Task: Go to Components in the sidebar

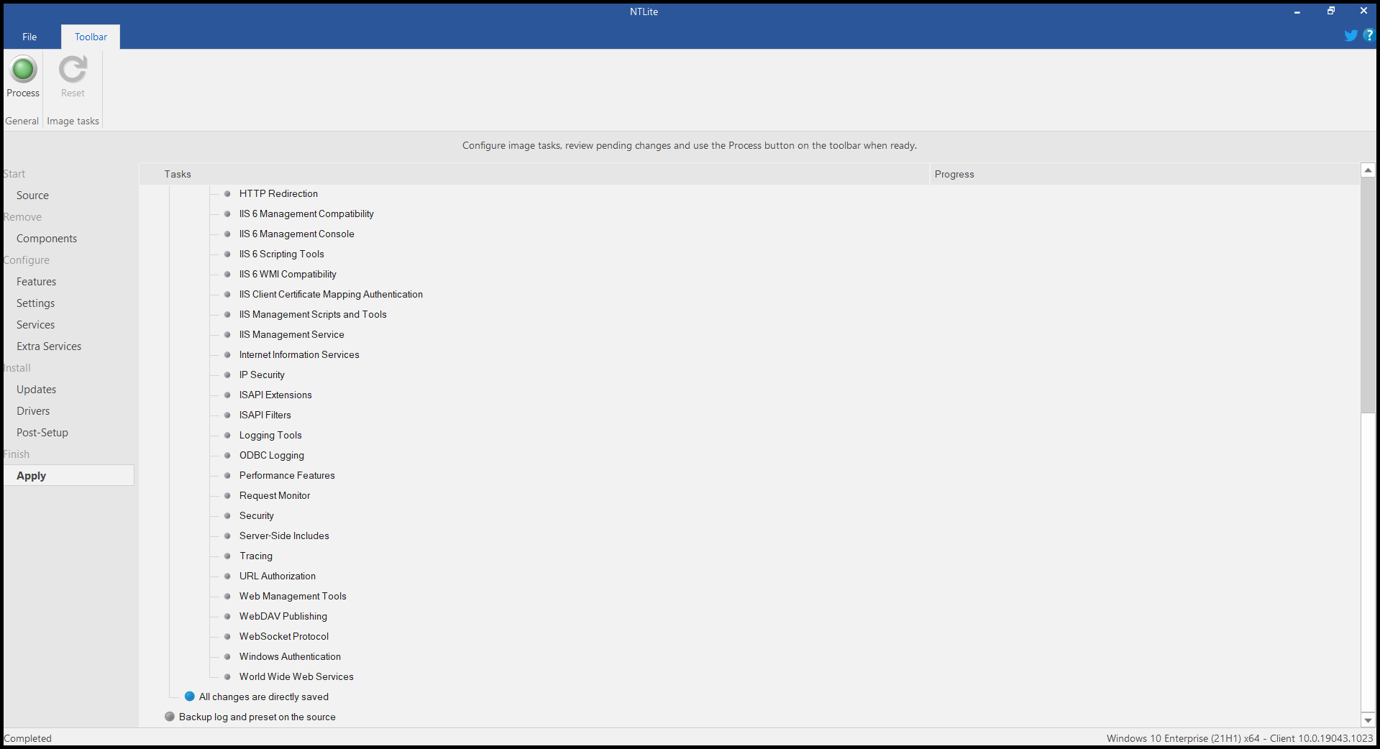Action: tap(47, 239)
